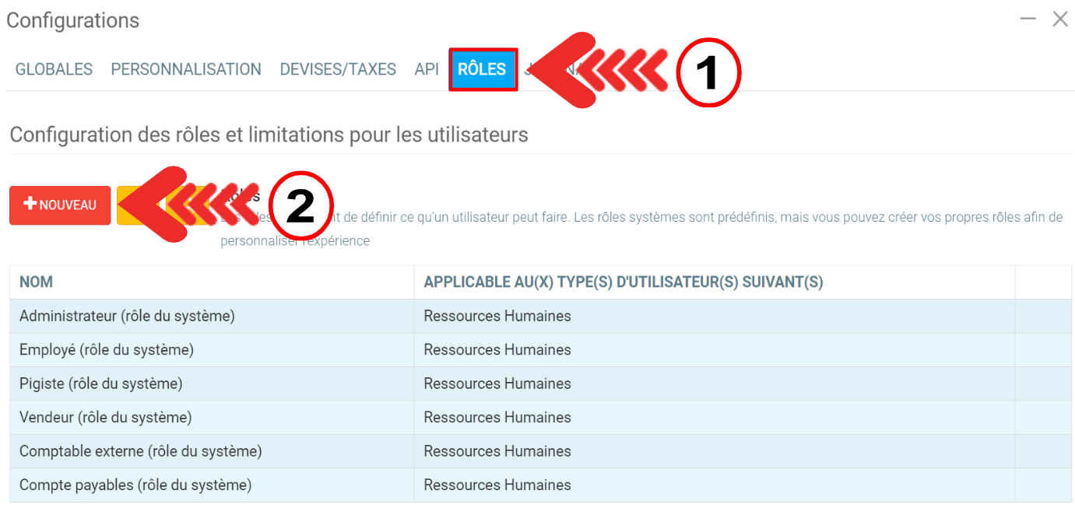Close the Configurations window
The height and width of the screenshot is (508, 1075).
click(x=1059, y=19)
